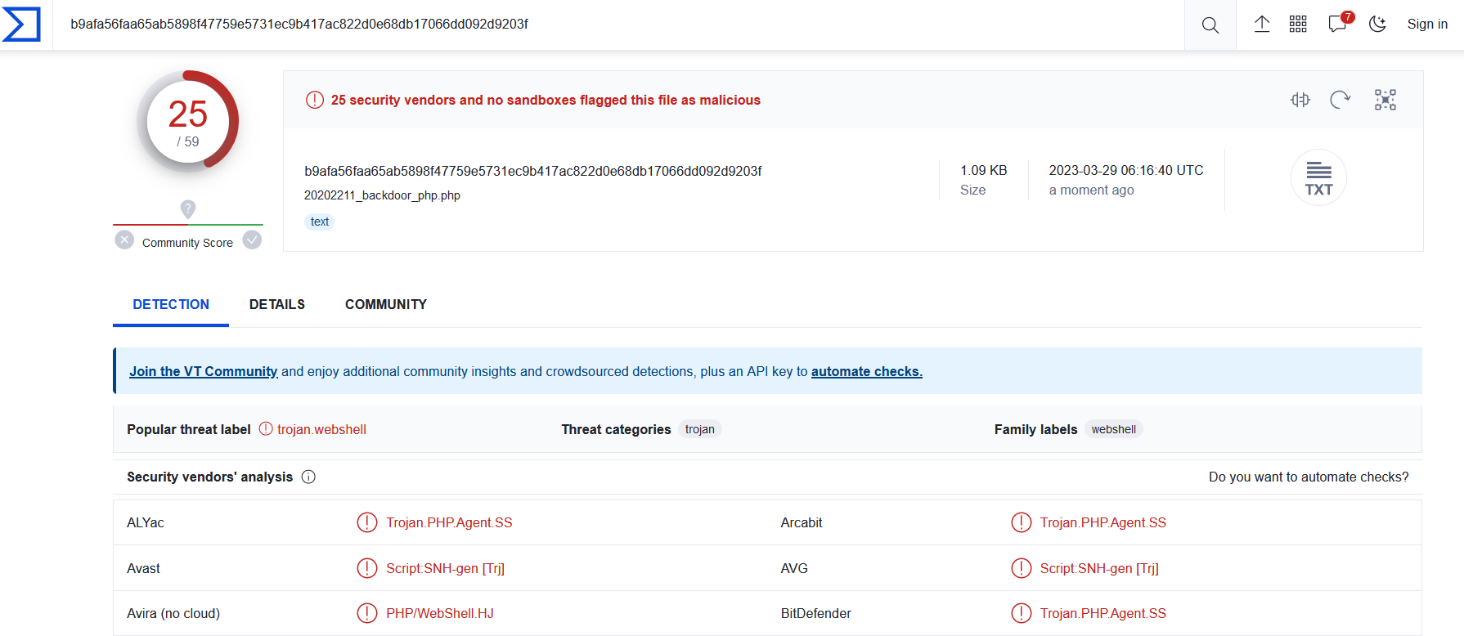Click the search magnifier icon
The width and height of the screenshot is (1464, 636).
1210,25
